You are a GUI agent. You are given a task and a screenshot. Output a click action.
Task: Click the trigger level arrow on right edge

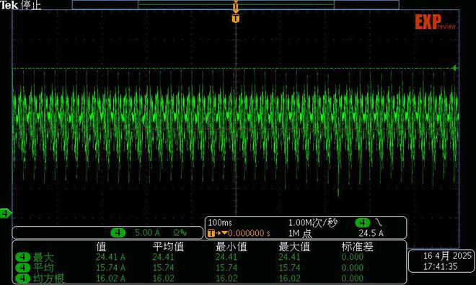coord(455,68)
